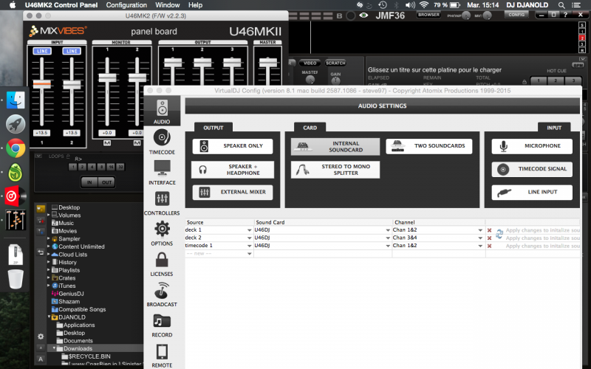Open the Options settings section
This screenshot has height=369, width=591.
click(162, 233)
